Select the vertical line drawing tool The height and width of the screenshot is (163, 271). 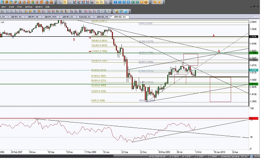(x=21, y=11)
